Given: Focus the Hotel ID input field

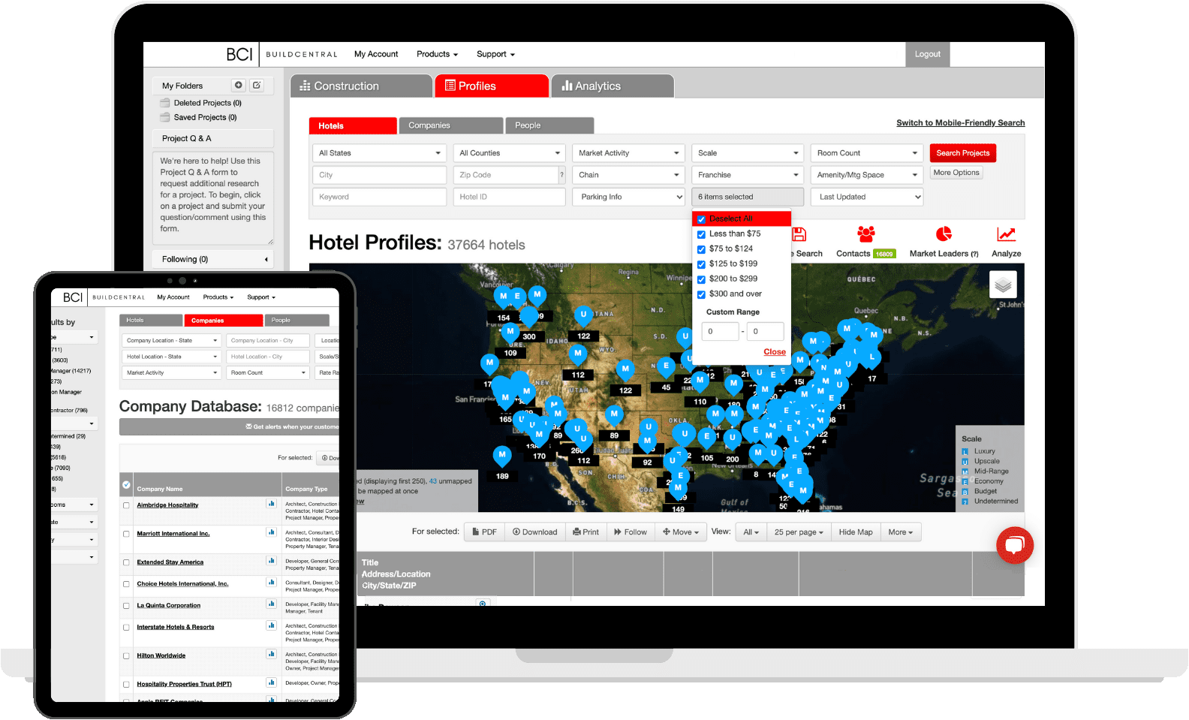Looking at the screenshot, I should pos(509,197).
